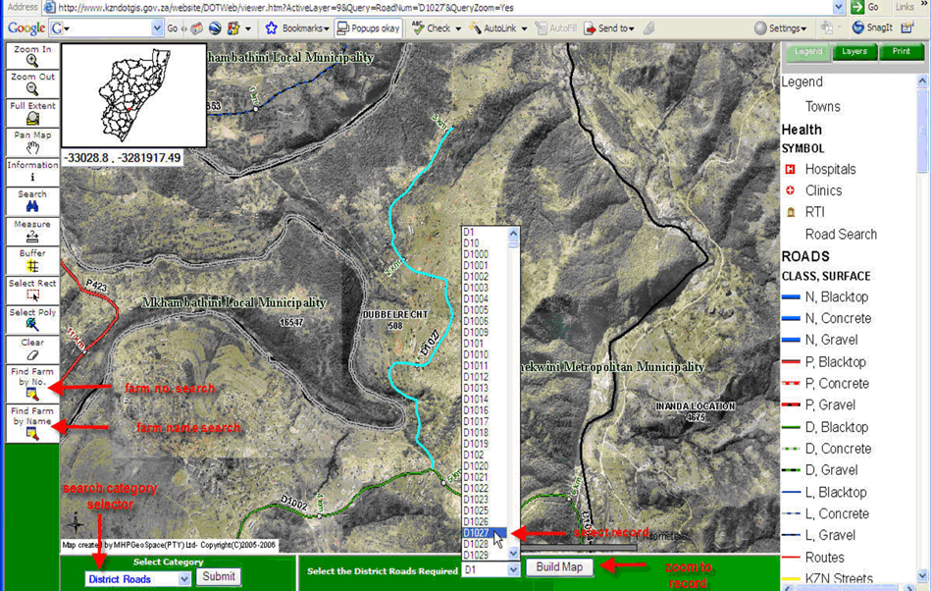Select the Zoom In tool
This screenshot has width=931, height=591.
32,55
